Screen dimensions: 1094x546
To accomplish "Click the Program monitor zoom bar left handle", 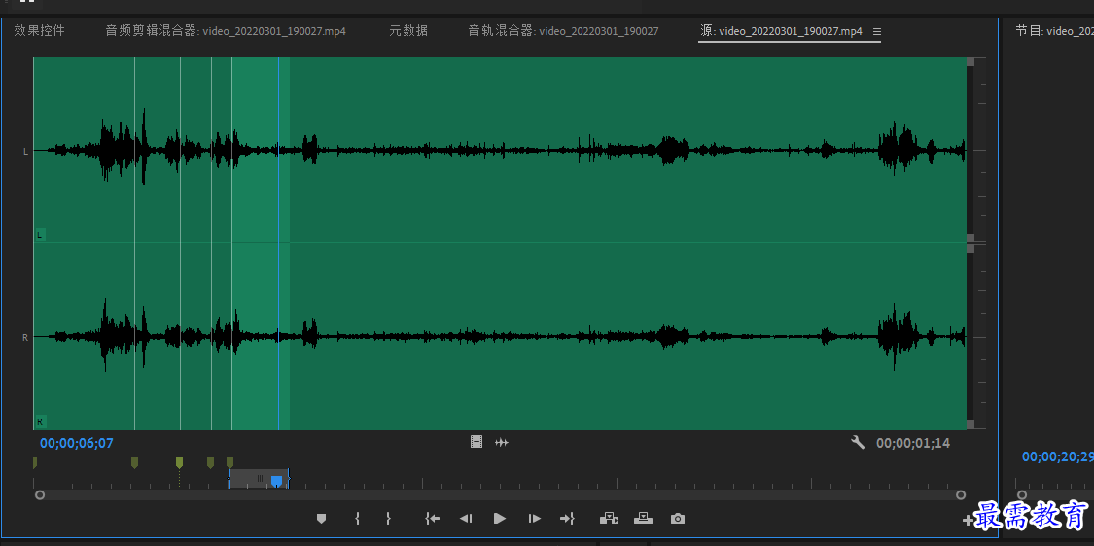I will (1022, 495).
